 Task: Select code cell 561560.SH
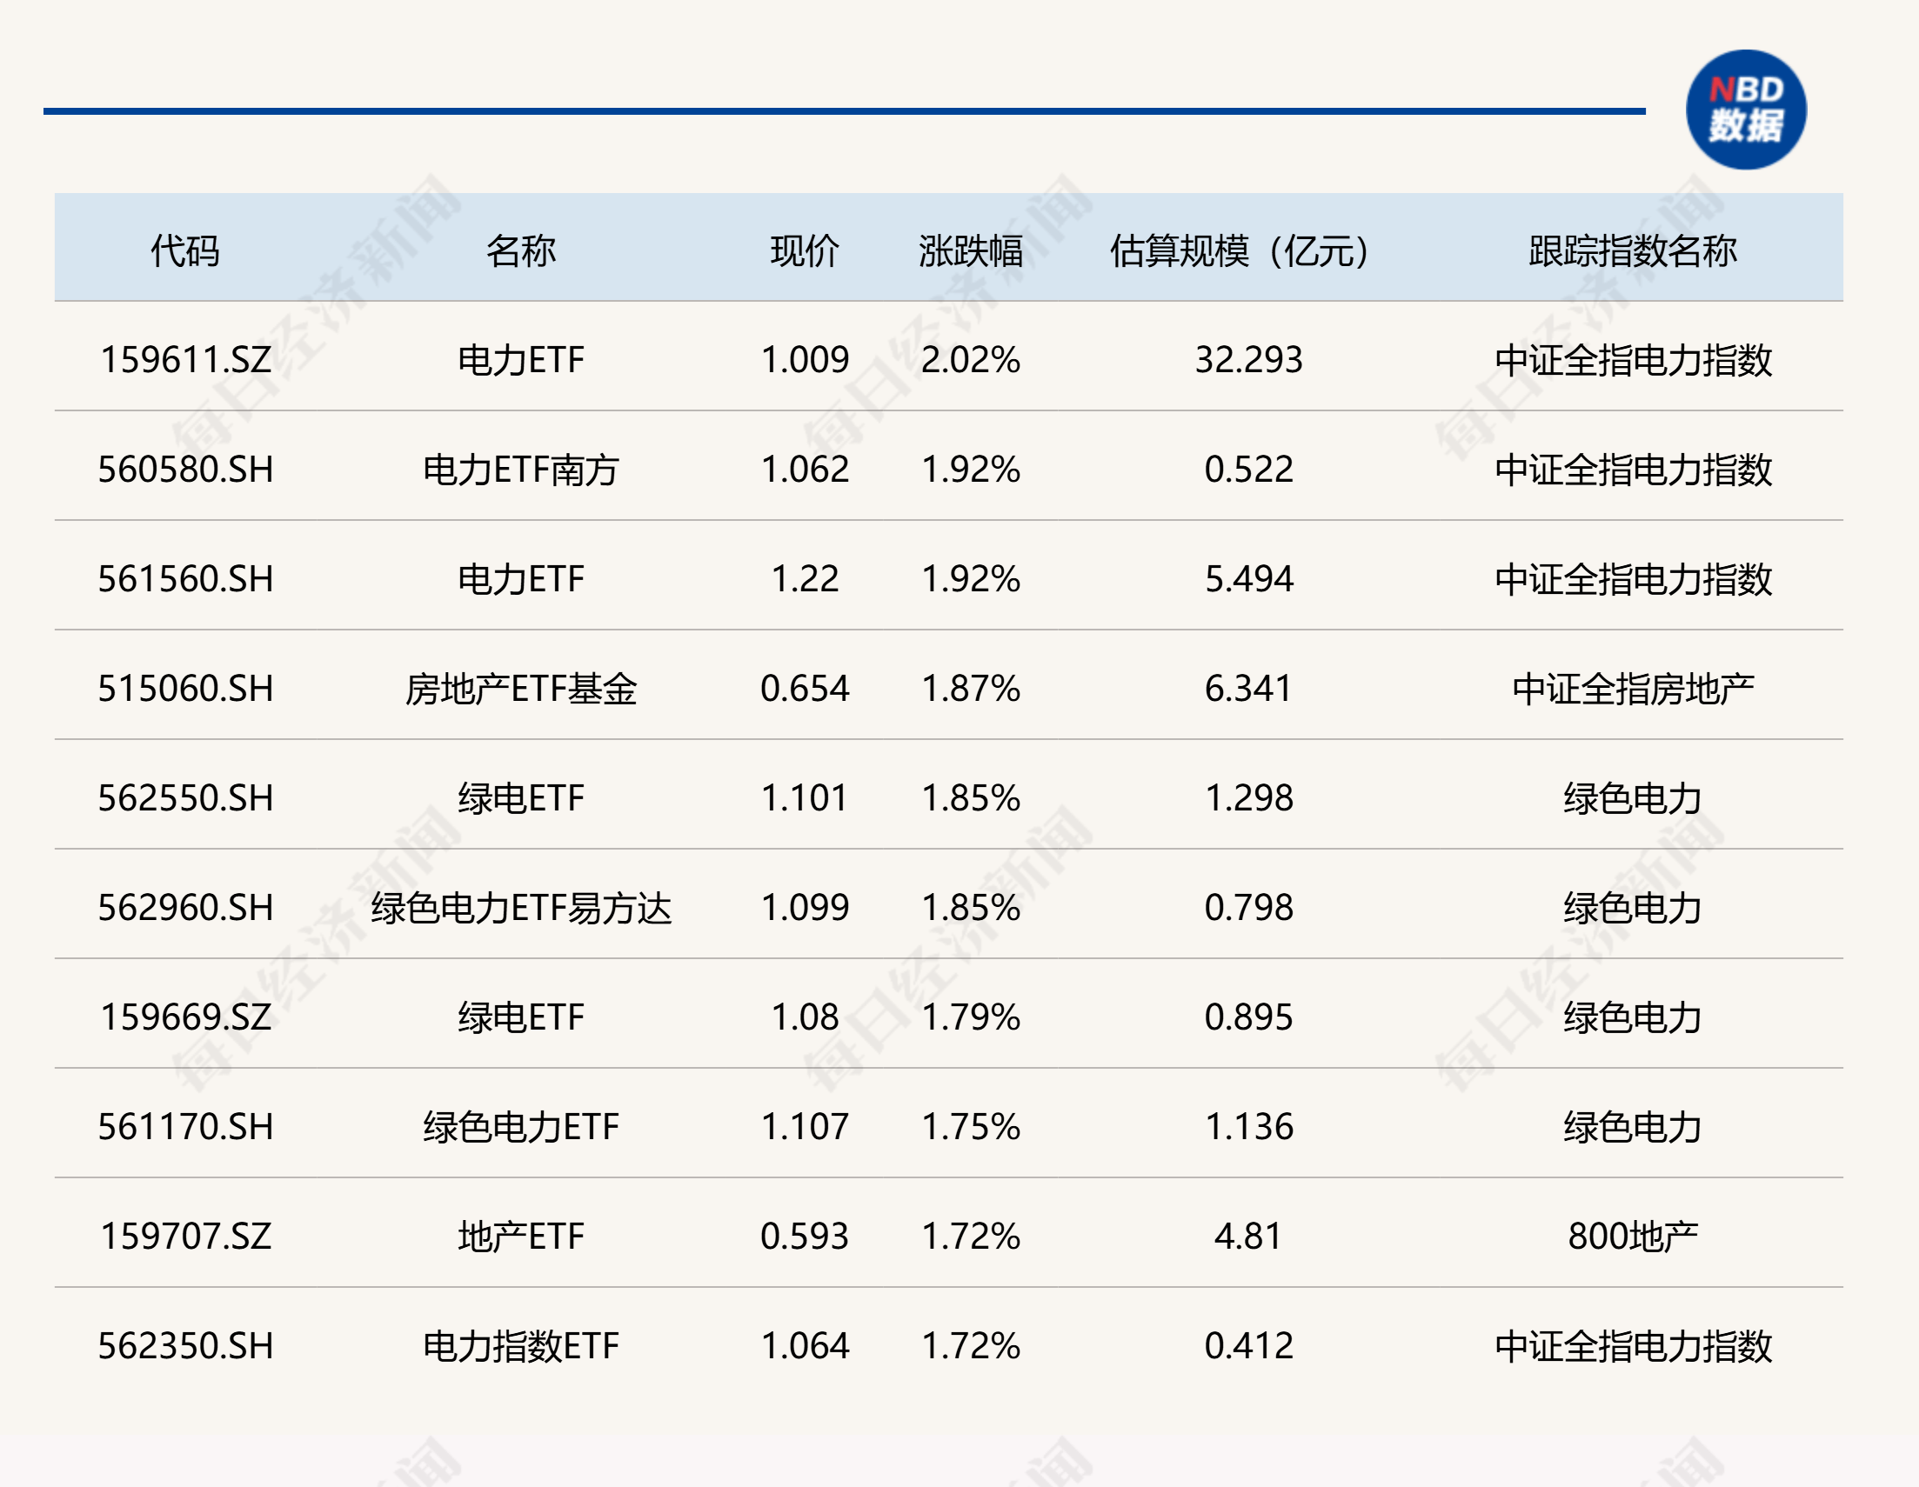coord(185,579)
